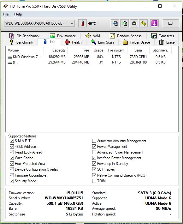Open the drive selection dropdown

39,23
